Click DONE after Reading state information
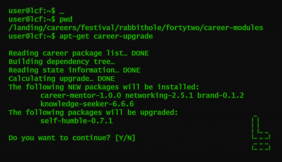The height and width of the screenshot is (162, 282). (131, 70)
